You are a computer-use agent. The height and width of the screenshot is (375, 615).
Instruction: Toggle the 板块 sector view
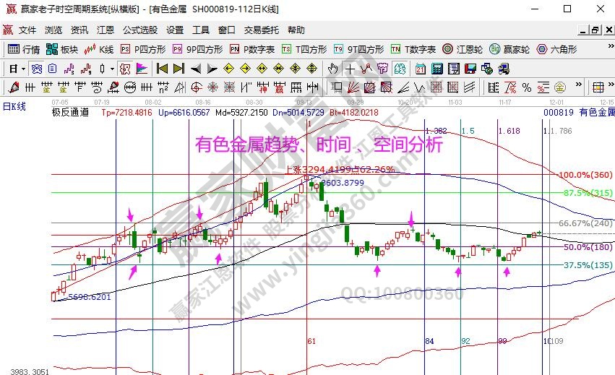click(62, 50)
